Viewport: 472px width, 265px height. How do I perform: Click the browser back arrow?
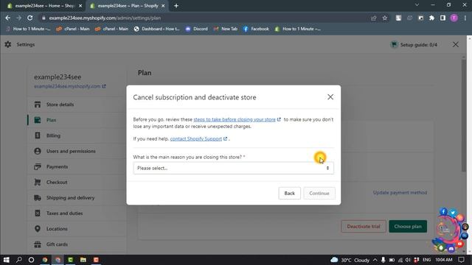8,18
